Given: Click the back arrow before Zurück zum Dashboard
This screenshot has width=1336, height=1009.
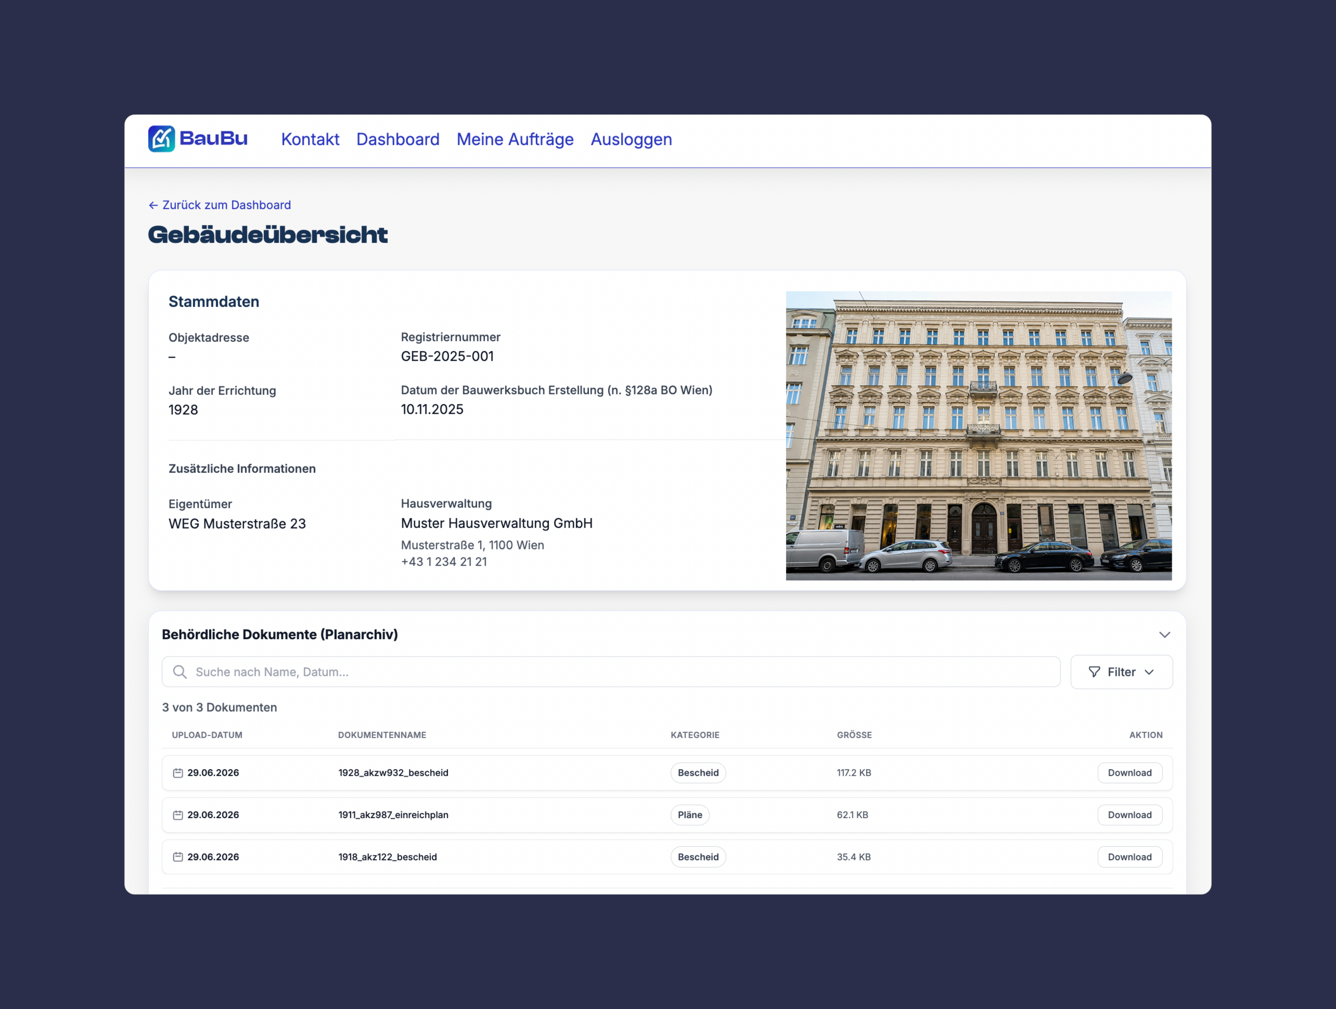Looking at the screenshot, I should pyautogui.click(x=153, y=205).
